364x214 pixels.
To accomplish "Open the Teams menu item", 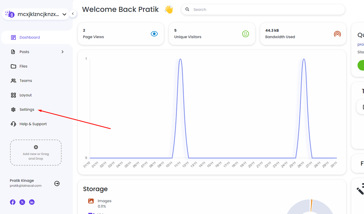I will click(26, 81).
